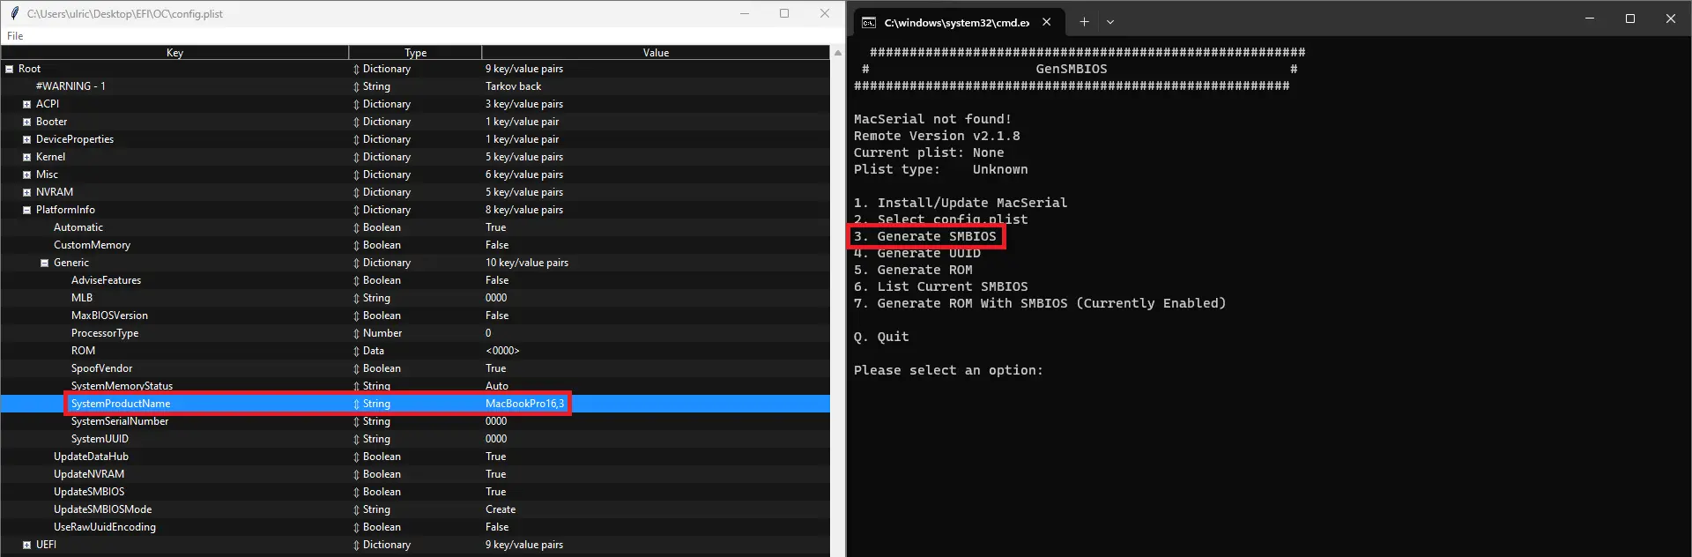Click the True value of SpoofVendor
The width and height of the screenshot is (1692, 557).
click(495, 368)
